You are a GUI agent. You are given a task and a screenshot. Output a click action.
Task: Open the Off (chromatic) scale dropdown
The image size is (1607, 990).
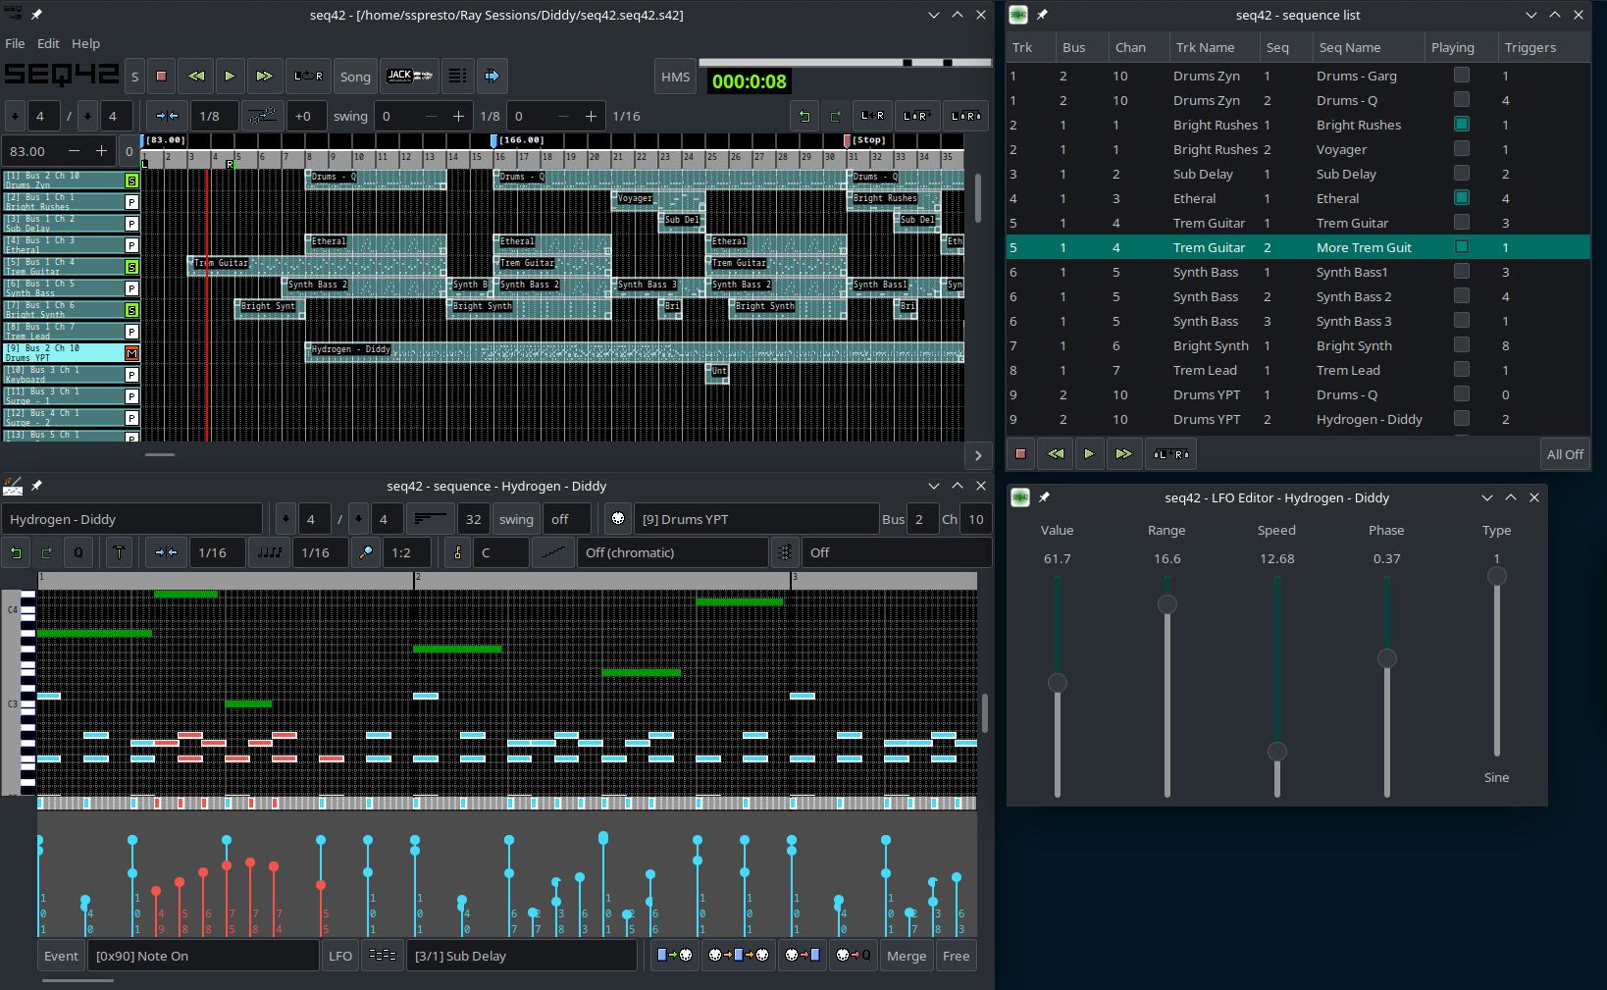point(672,552)
